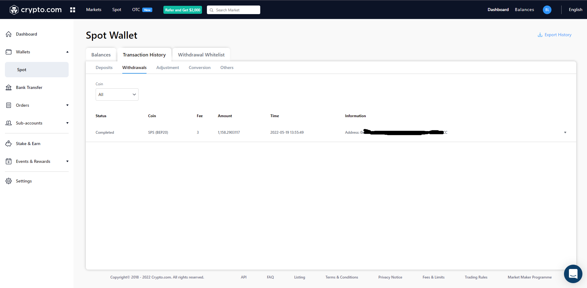The image size is (587, 288).
Task: Select Spot in the sidebar
Action: (x=37, y=70)
